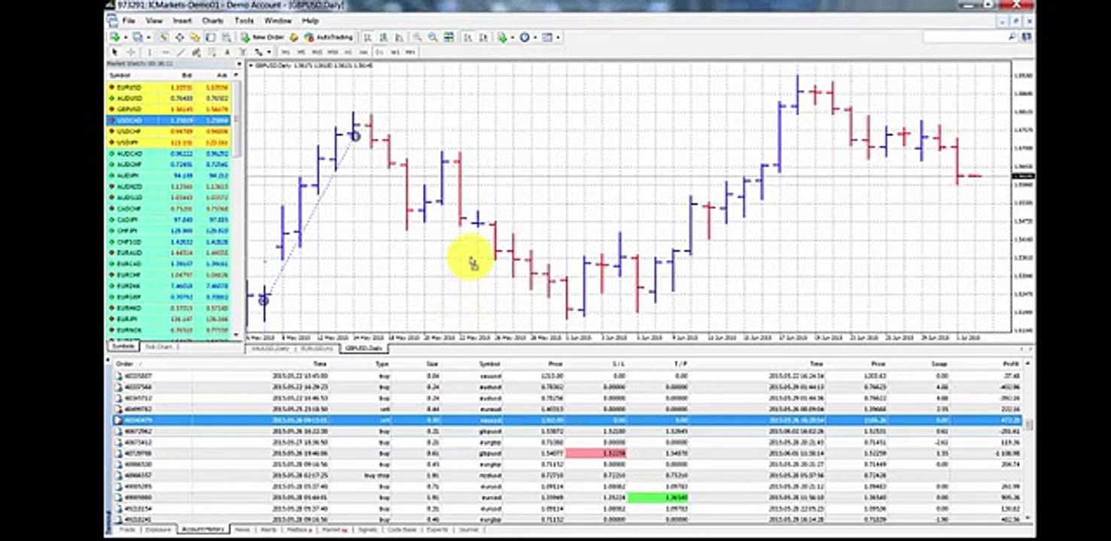This screenshot has height=541, width=1111.
Task: Toggle the Auto Scroll chart icon
Action: pos(466,37)
